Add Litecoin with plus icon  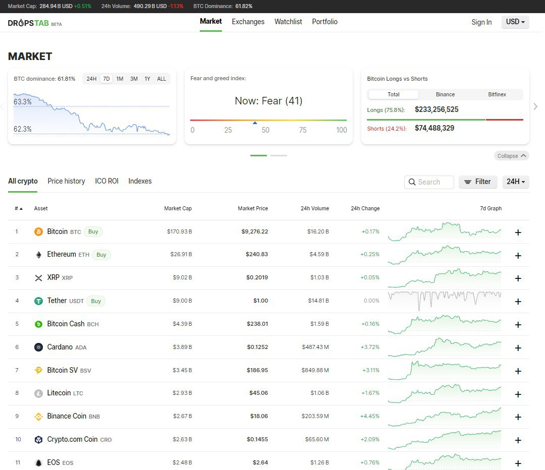(x=518, y=394)
